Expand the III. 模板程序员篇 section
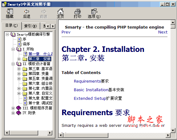 [13, 108]
